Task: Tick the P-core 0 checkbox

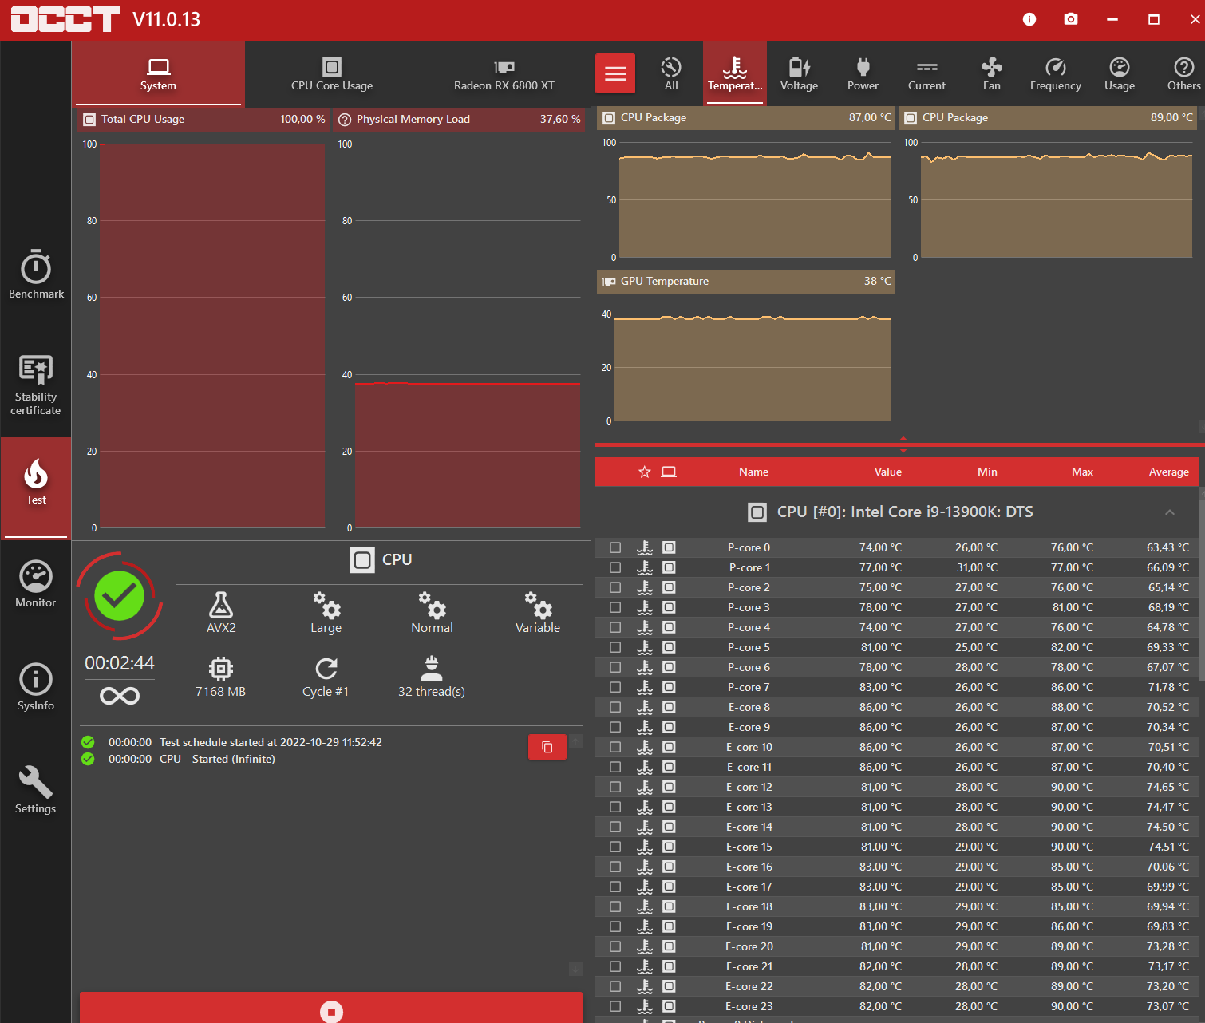Action: [x=615, y=547]
